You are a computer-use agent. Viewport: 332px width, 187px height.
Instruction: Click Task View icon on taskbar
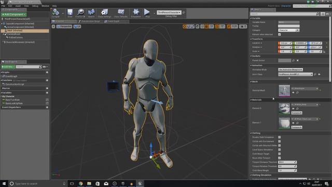[72, 183]
